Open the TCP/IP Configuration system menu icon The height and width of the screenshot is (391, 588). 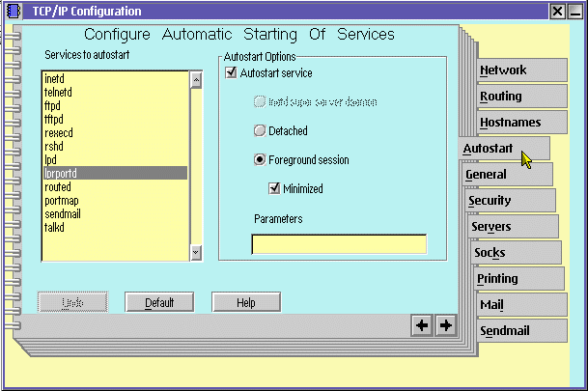tap(11, 11)
